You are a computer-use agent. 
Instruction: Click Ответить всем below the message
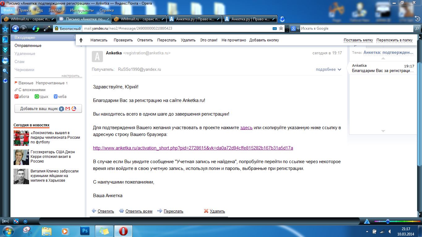pos(139,211)
